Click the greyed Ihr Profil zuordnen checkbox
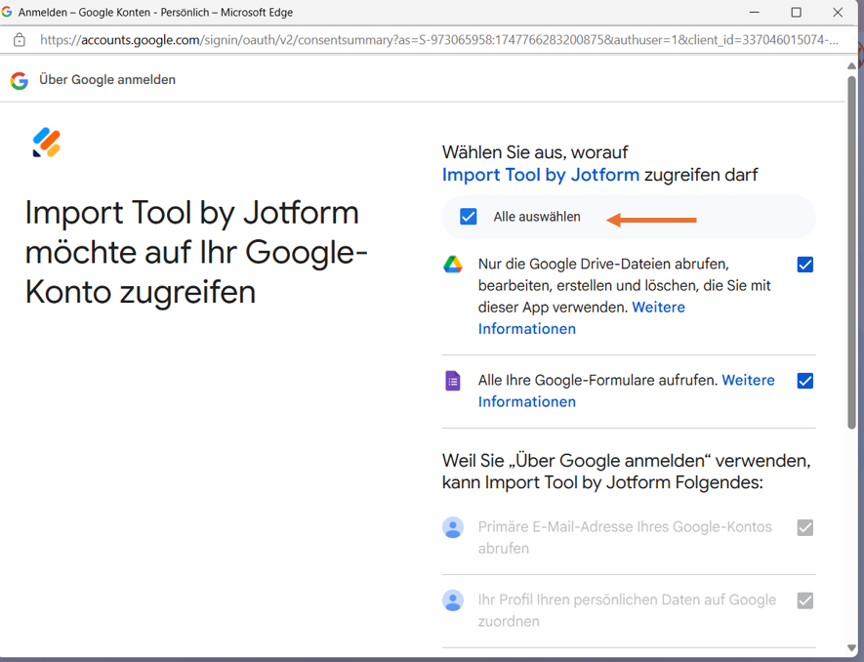 (x=805, y=600)
